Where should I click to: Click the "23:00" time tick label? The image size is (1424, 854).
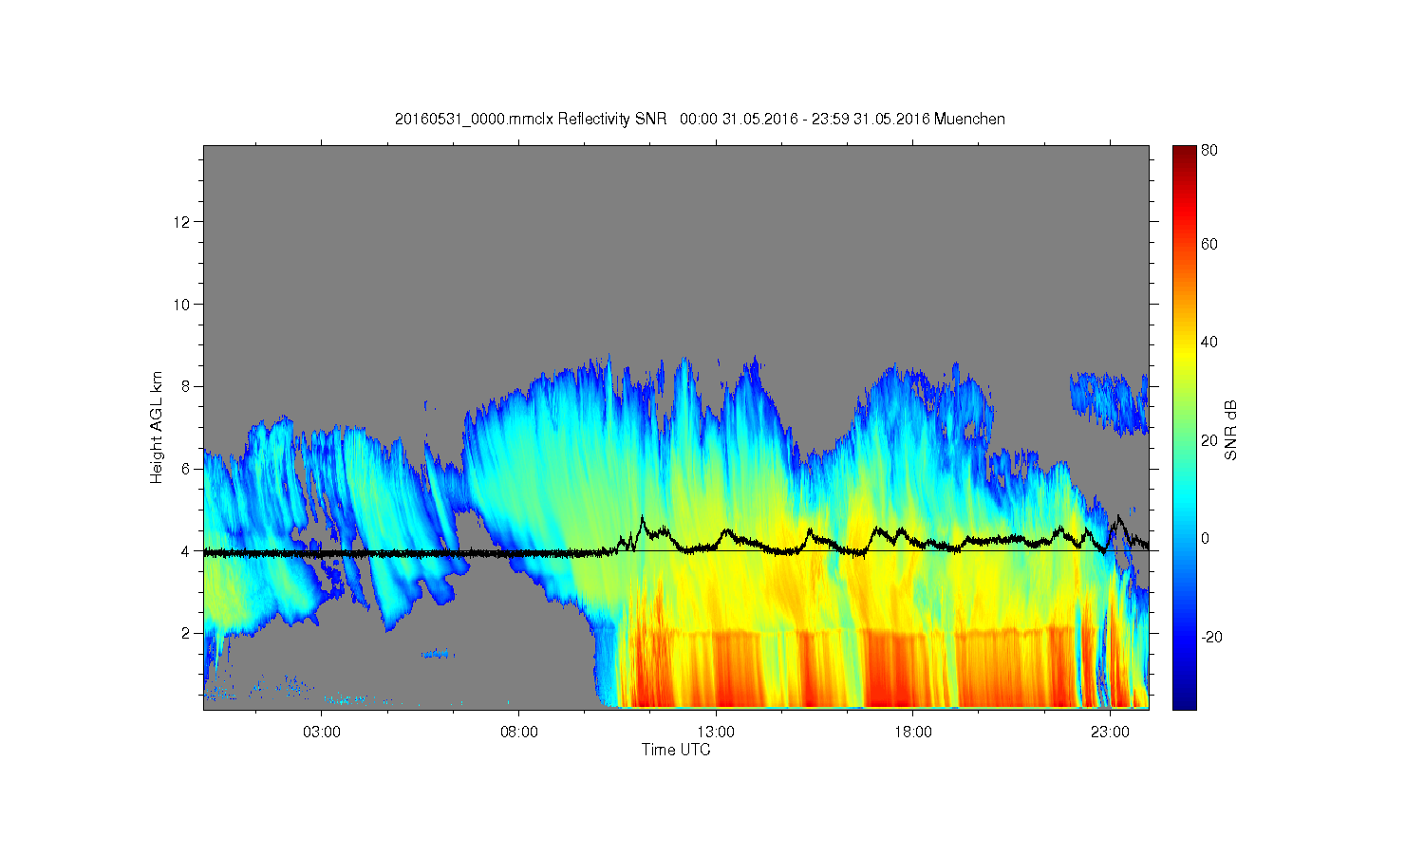[x=1110, y=733]
